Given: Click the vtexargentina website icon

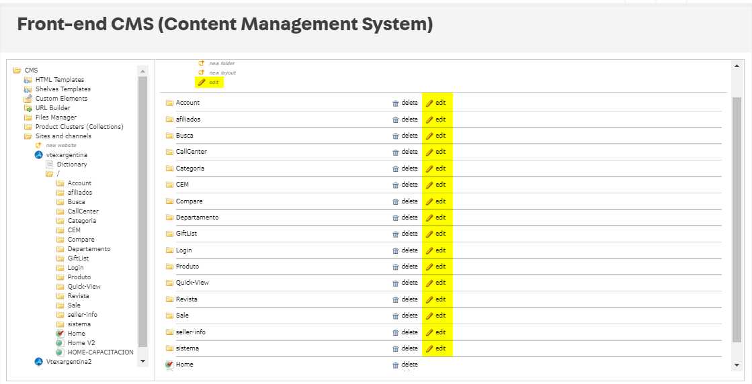Looking at the screenshot, I should coord(38,155).
